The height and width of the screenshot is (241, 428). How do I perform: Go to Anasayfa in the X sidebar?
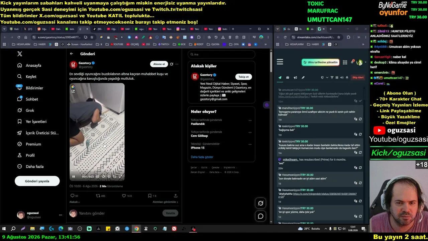[x=30, y=65]
